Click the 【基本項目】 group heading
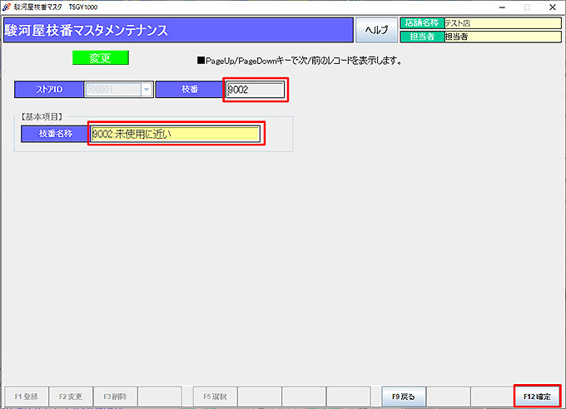 click(x=42, y=116)
